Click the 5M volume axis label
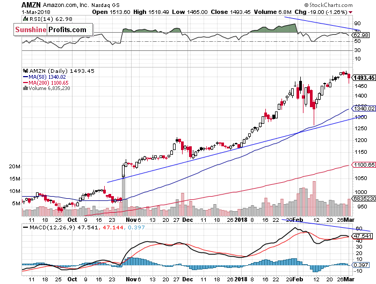 16,204
